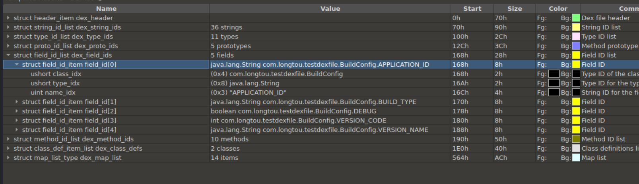Click the Method ID list olive swatch

pos(576,139)
